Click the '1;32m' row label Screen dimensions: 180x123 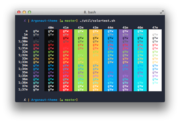coord(23,55)
